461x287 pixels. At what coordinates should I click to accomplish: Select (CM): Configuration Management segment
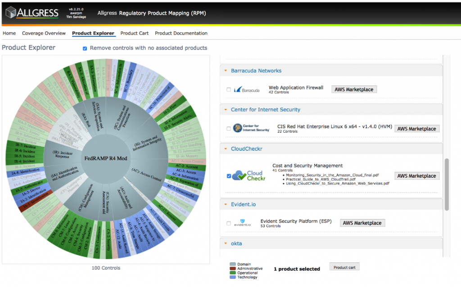pyautogui.click(x=86, y=197)
